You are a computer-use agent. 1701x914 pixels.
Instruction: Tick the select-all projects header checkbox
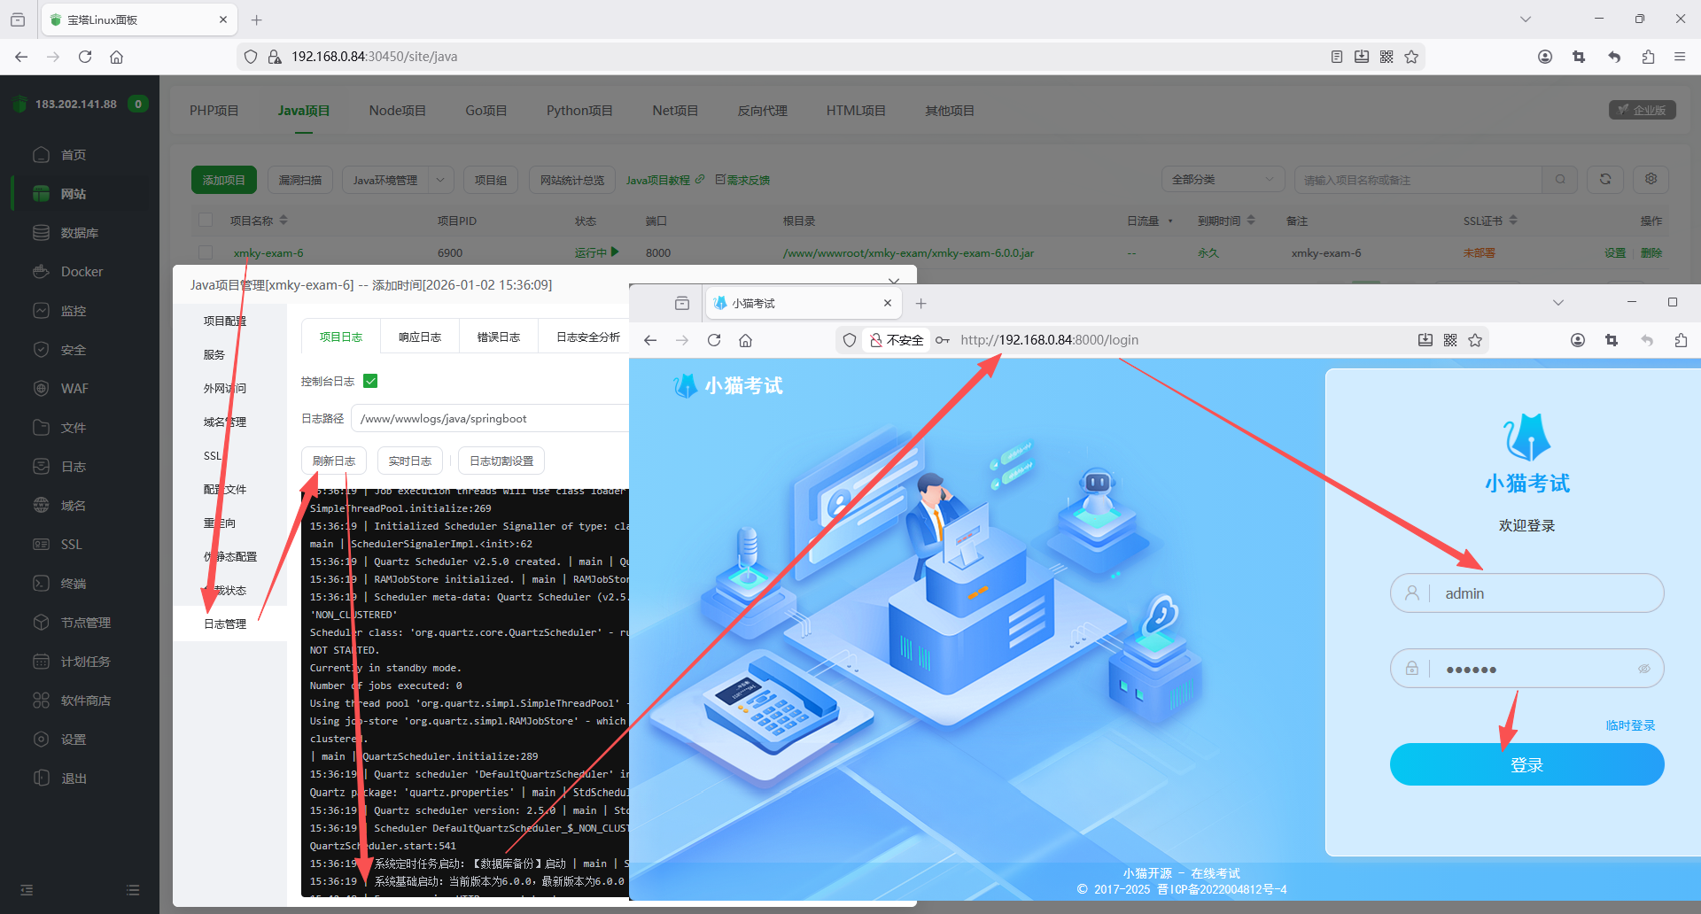coord(206,221)
